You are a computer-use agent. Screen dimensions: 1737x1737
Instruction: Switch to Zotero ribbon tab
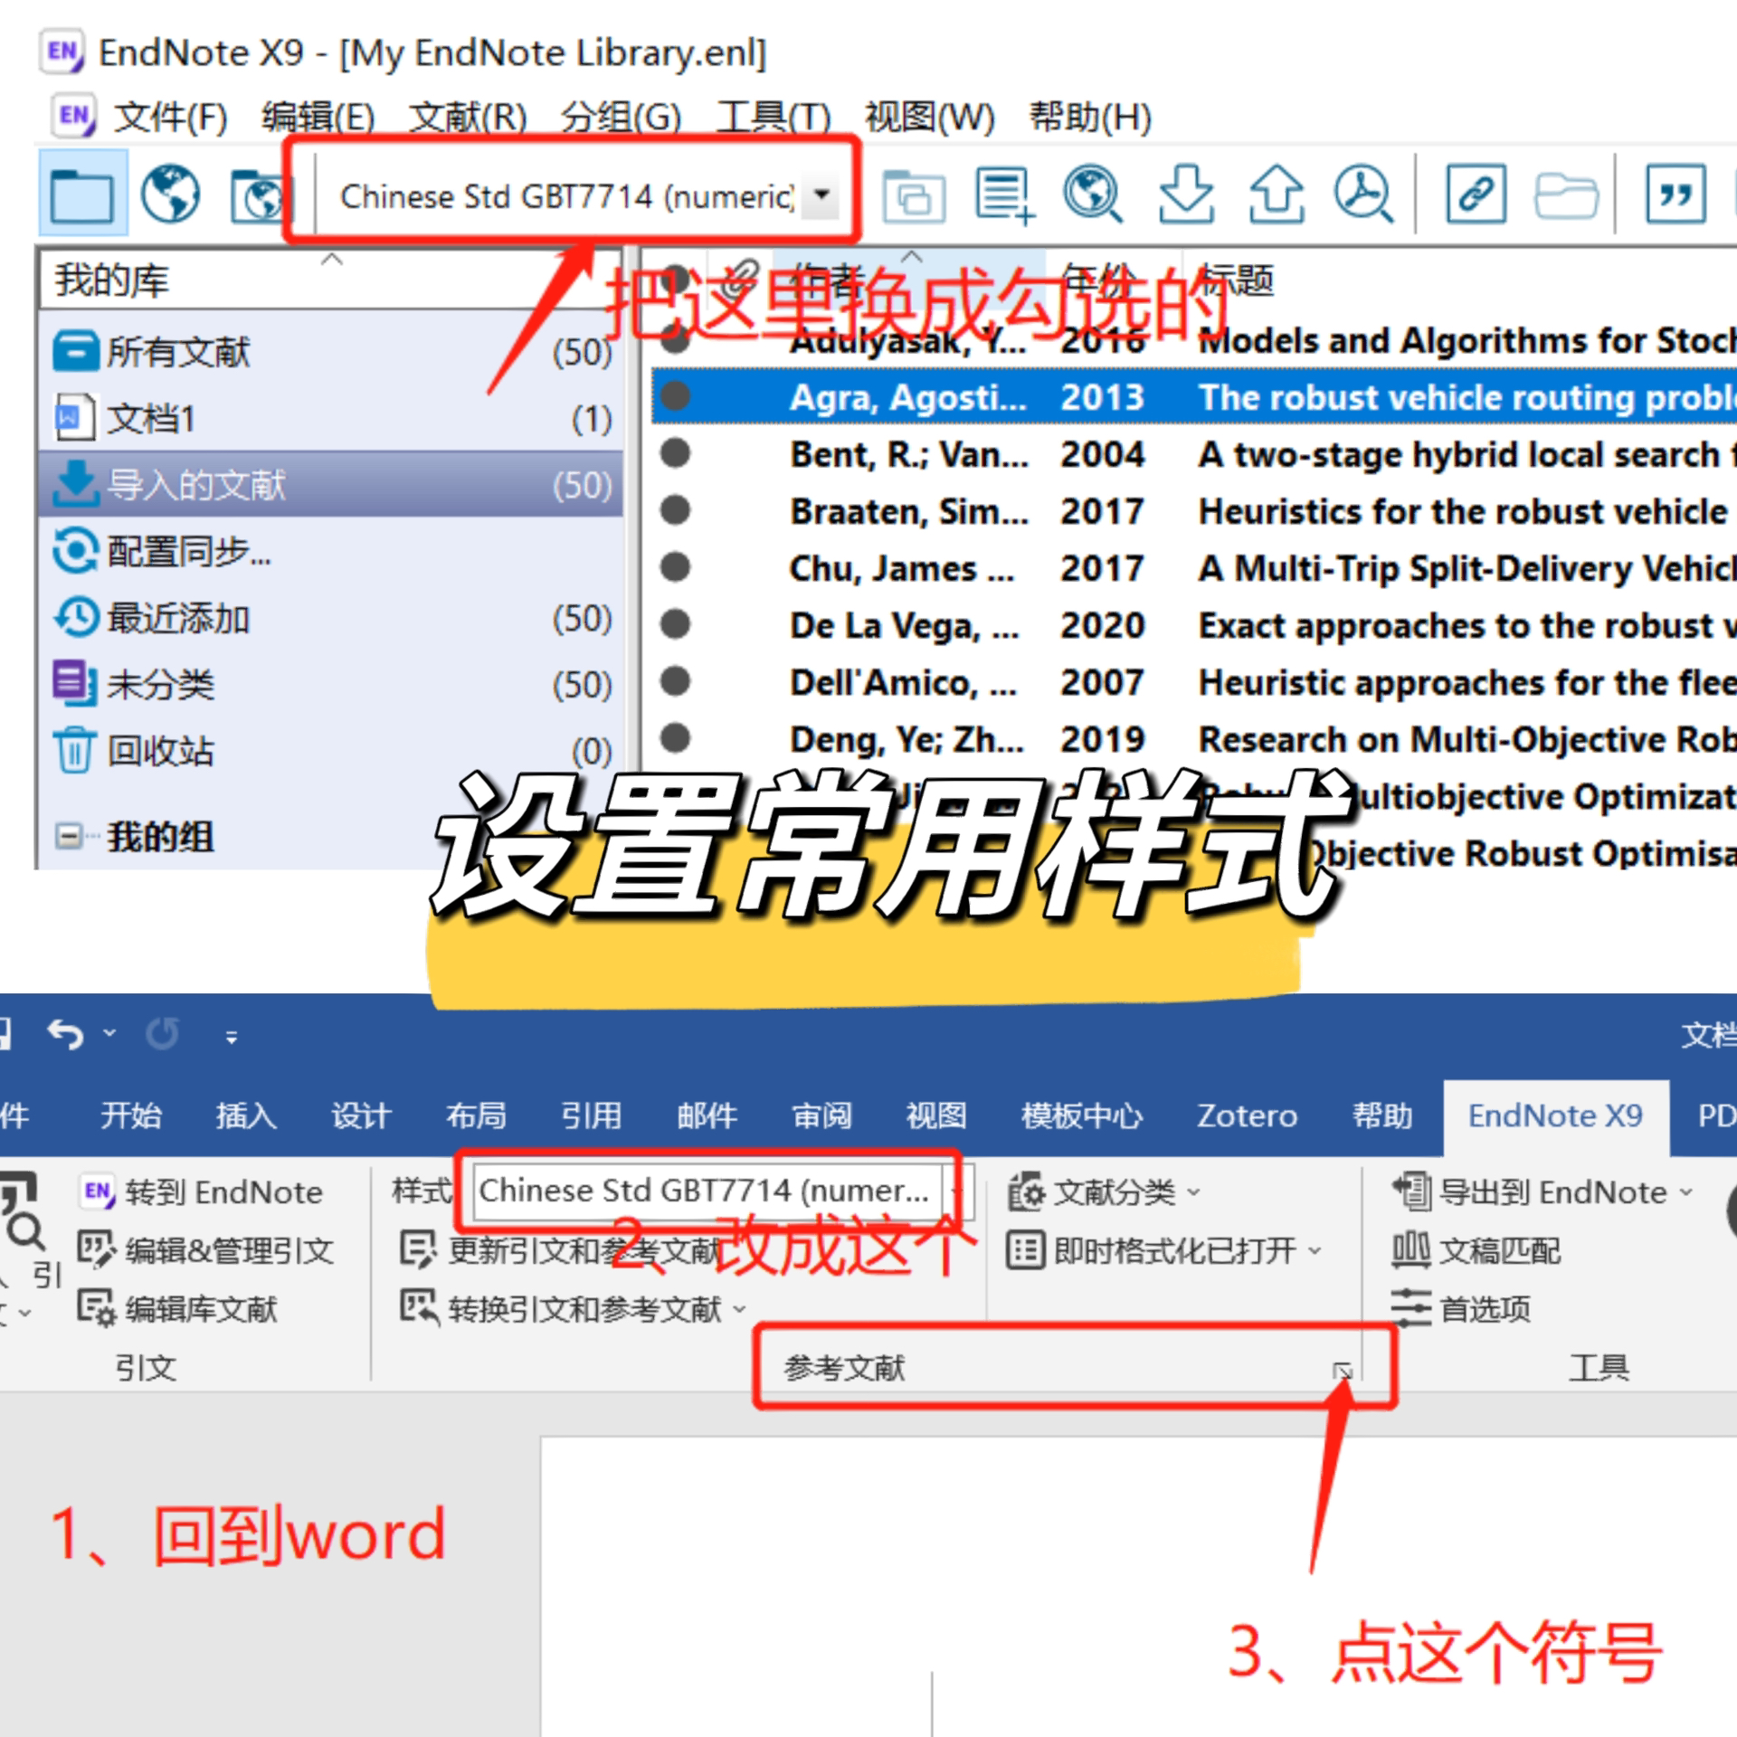(1247, 1115)
